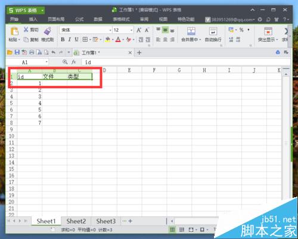Image resolution: width=298 pixels, height=239 pixels.
Task: Open the font size 12 dropdown
Action: click(x=131, y=30)
